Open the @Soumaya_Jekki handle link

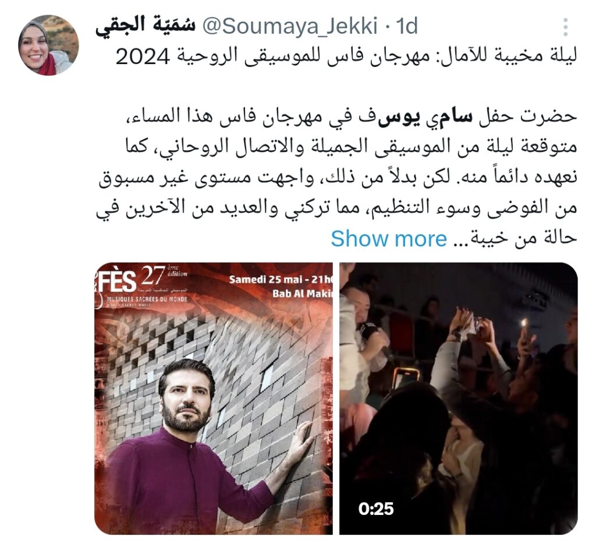290,26
